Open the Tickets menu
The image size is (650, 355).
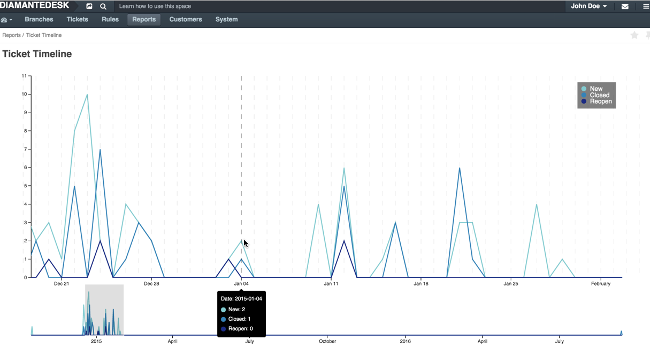pyautogui.click(x=77, y=19)
